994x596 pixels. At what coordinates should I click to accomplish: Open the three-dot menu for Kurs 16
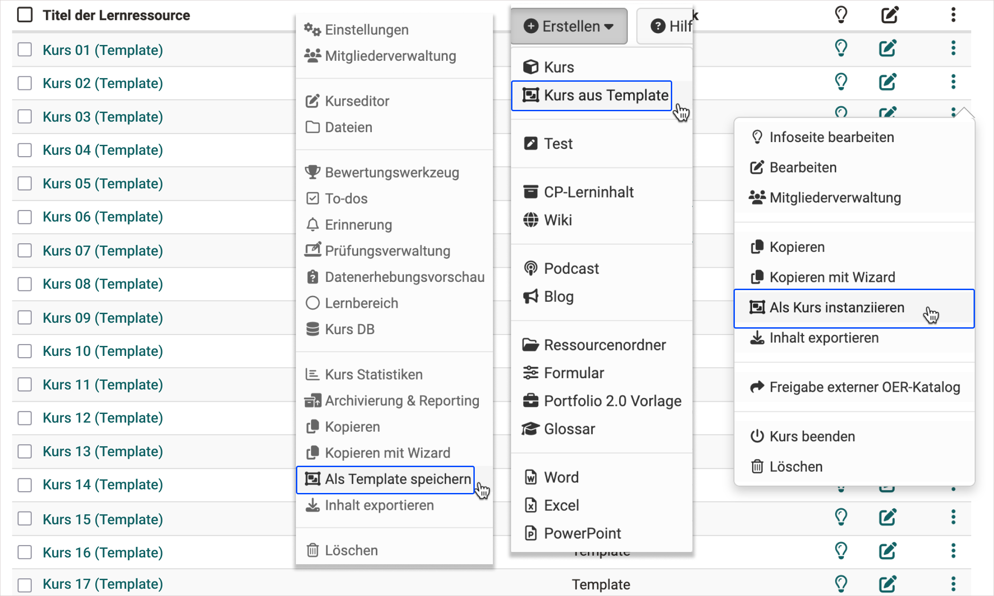[953, 551]
